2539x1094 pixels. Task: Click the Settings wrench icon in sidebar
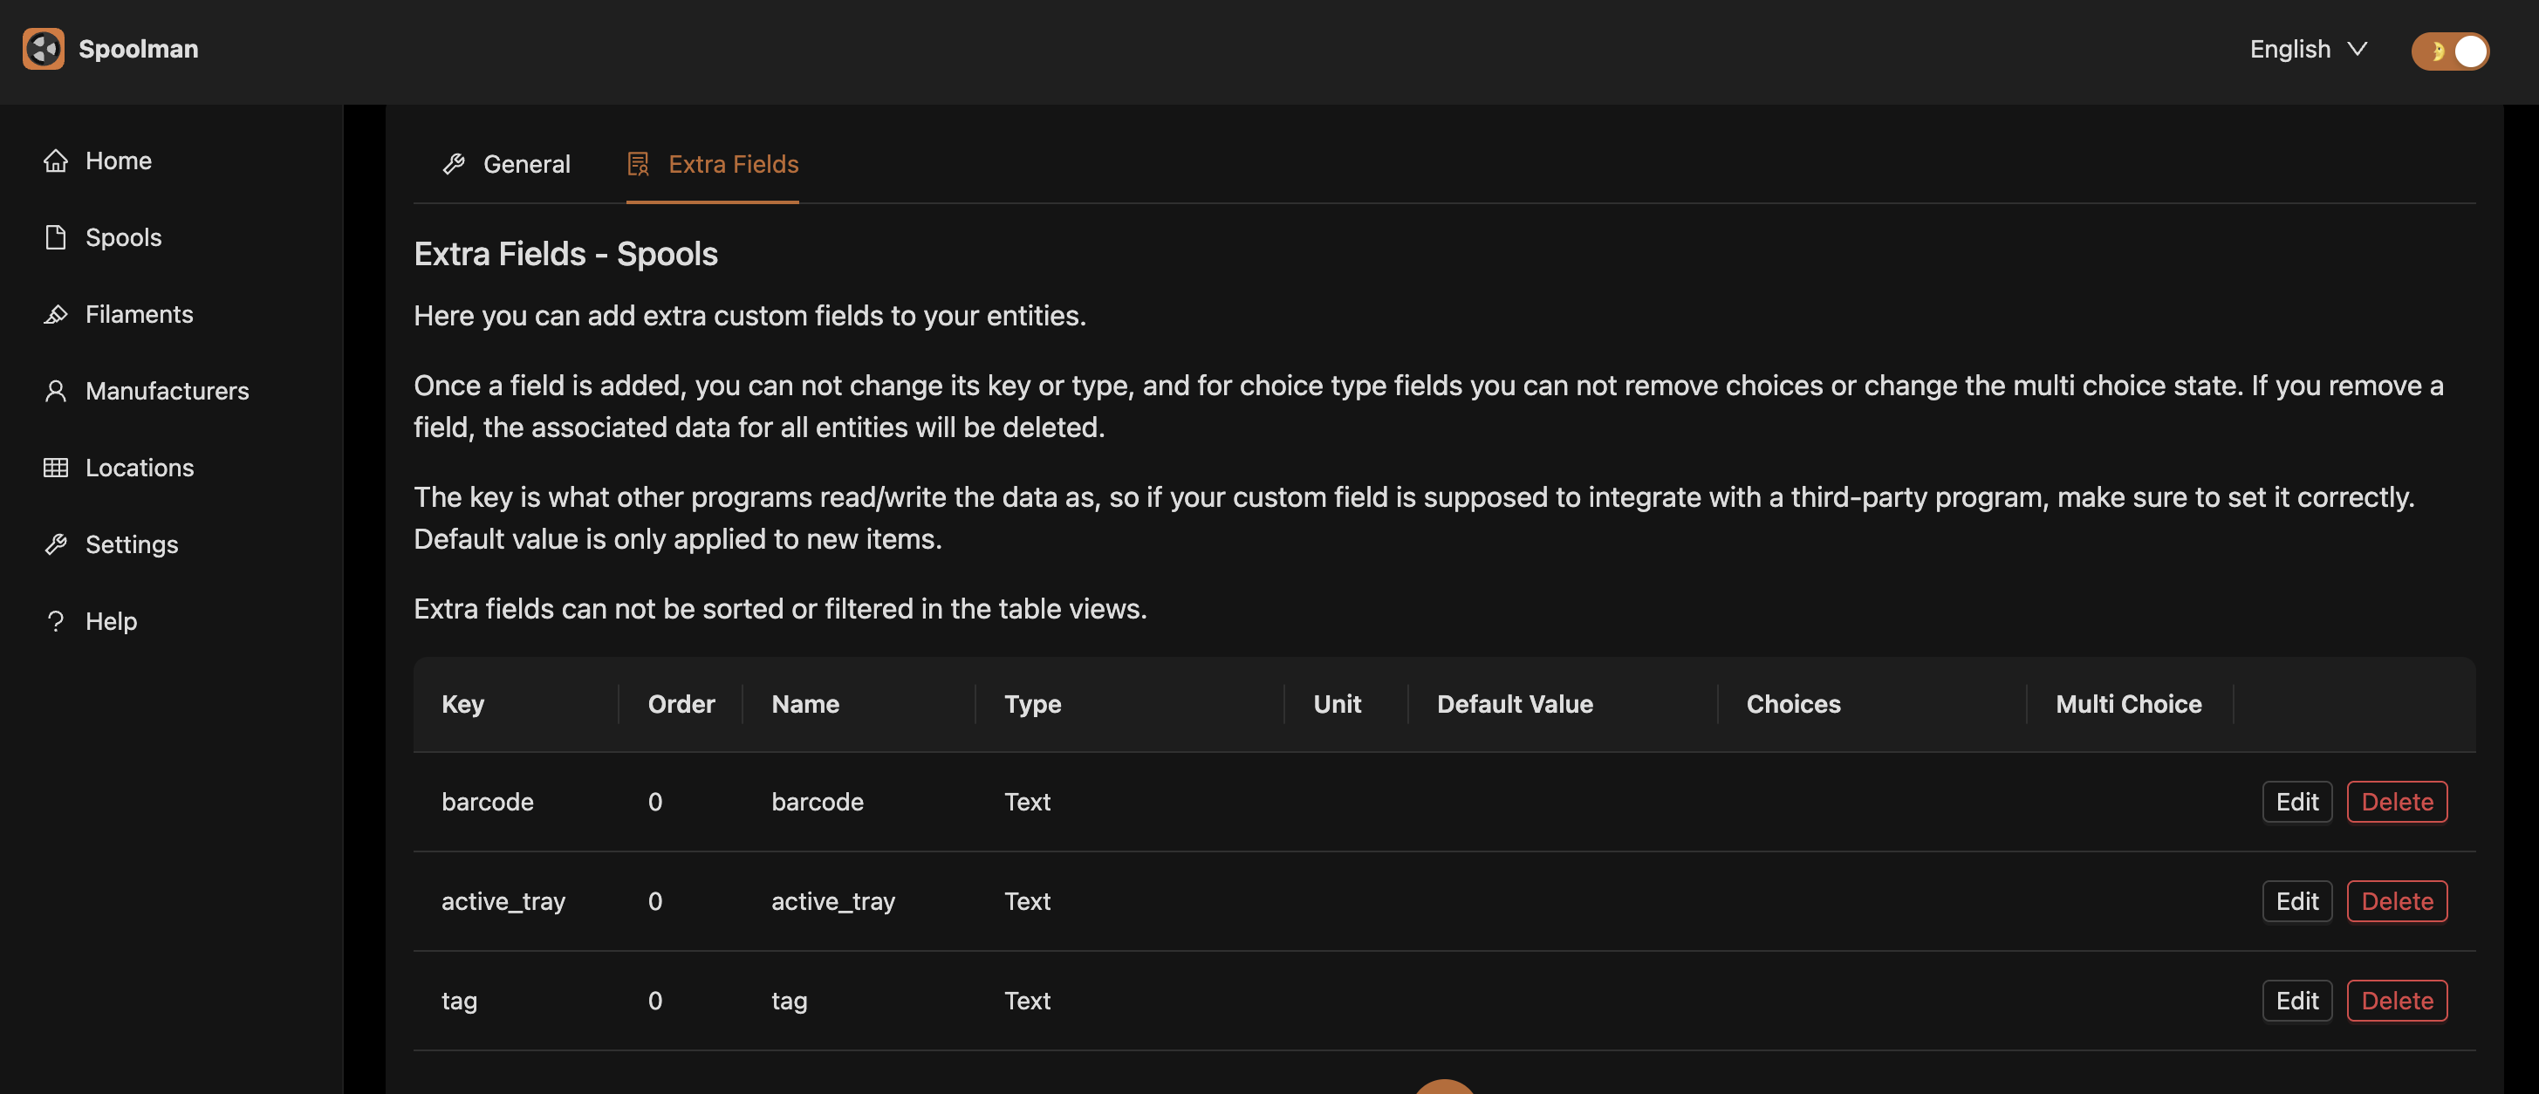click(x=55, y=545)
